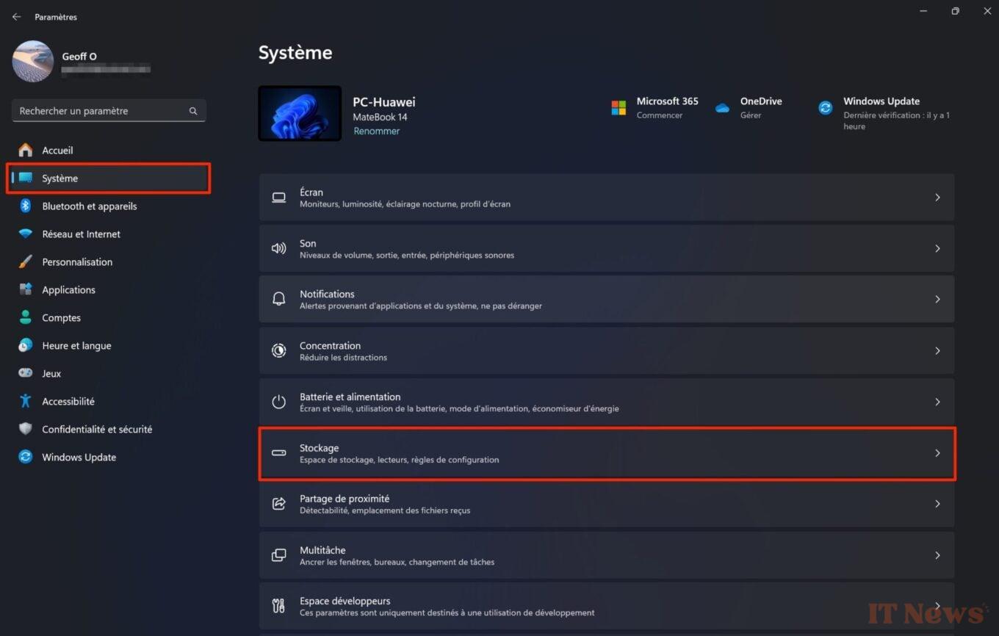Click the Rechercher un paramètre search field
The width and height of the screenshot is (999, 636).
pyautogui.click(x=109, y=110)
